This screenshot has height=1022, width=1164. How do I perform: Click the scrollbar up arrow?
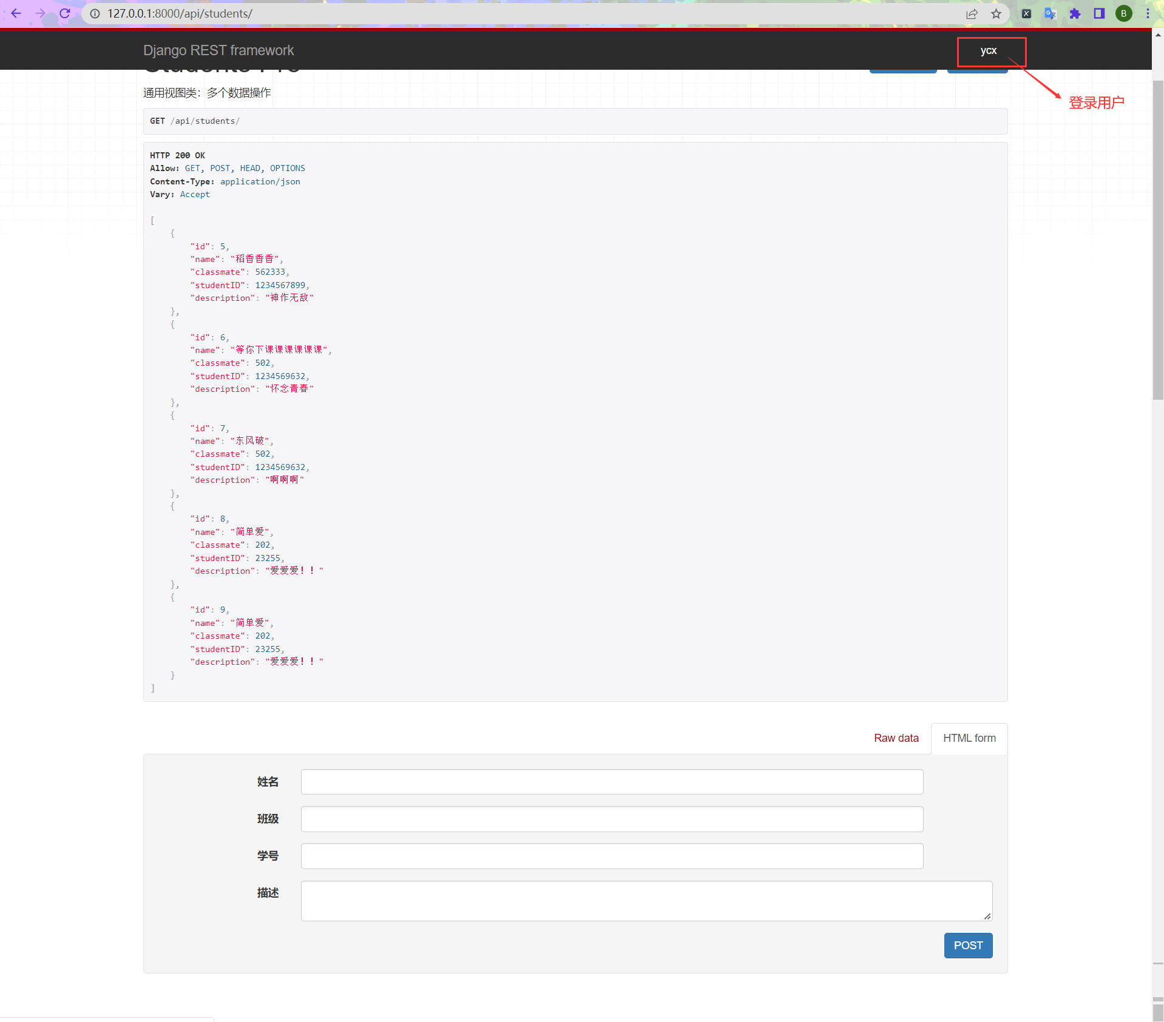[1158, 35]
